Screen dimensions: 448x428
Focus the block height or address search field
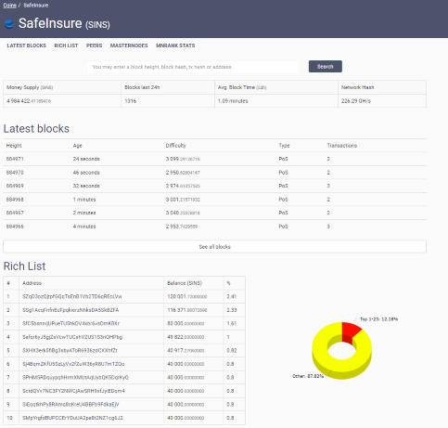click(x=193, y=67)
